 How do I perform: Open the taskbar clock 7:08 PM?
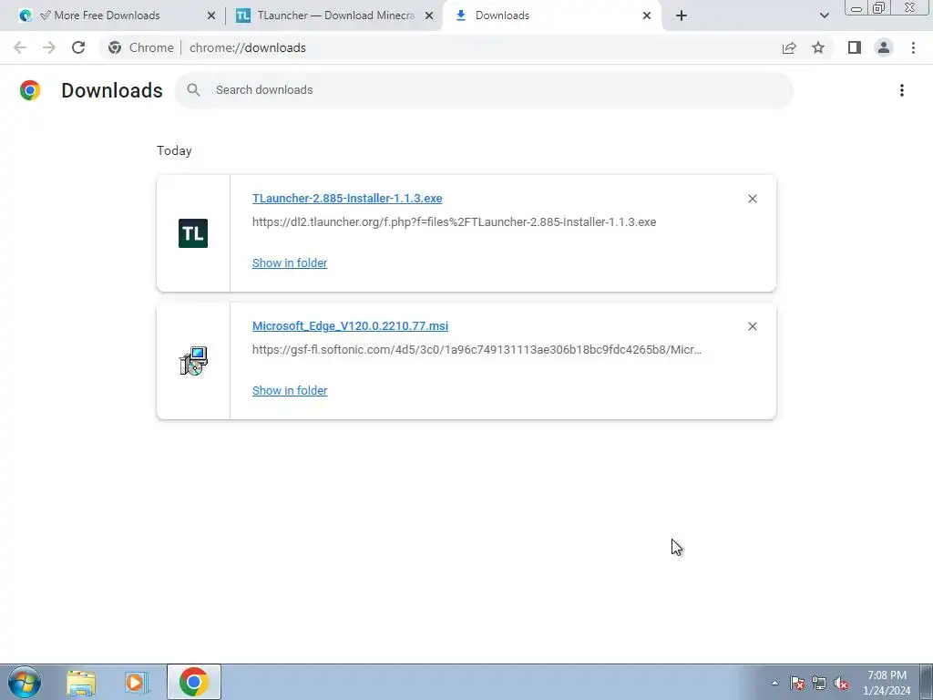pyautogui.click(x=887, y=683)
